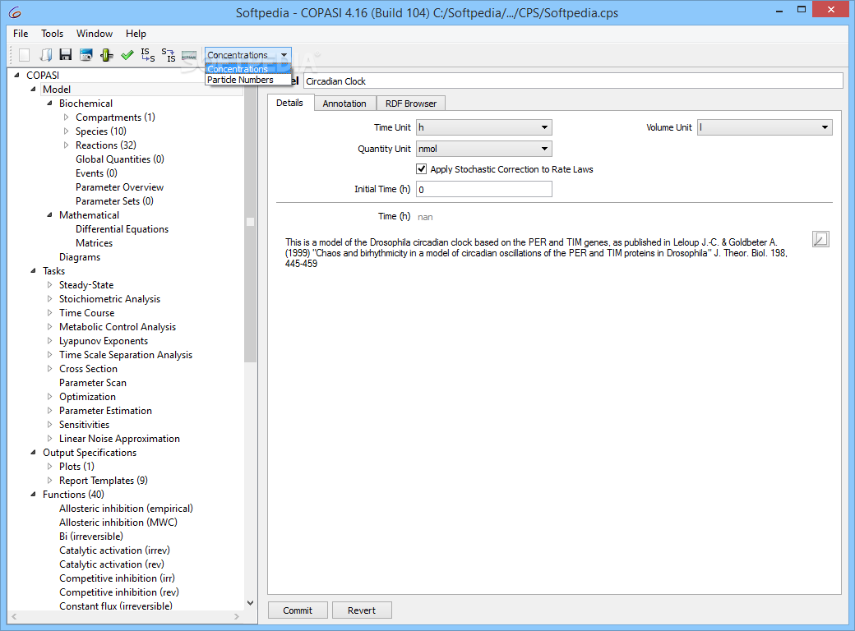Collapse the Biochemical node
Screen dimensions: 855x631
[49, 103]
